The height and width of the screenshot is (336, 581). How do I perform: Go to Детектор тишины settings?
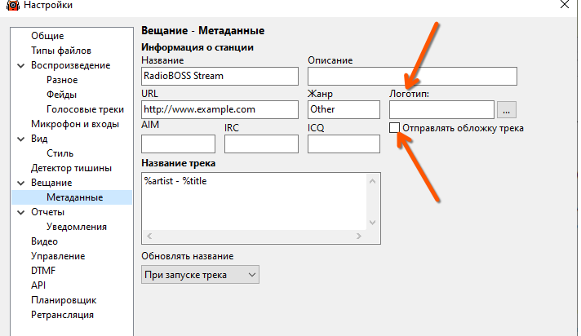tap(71, 168)
